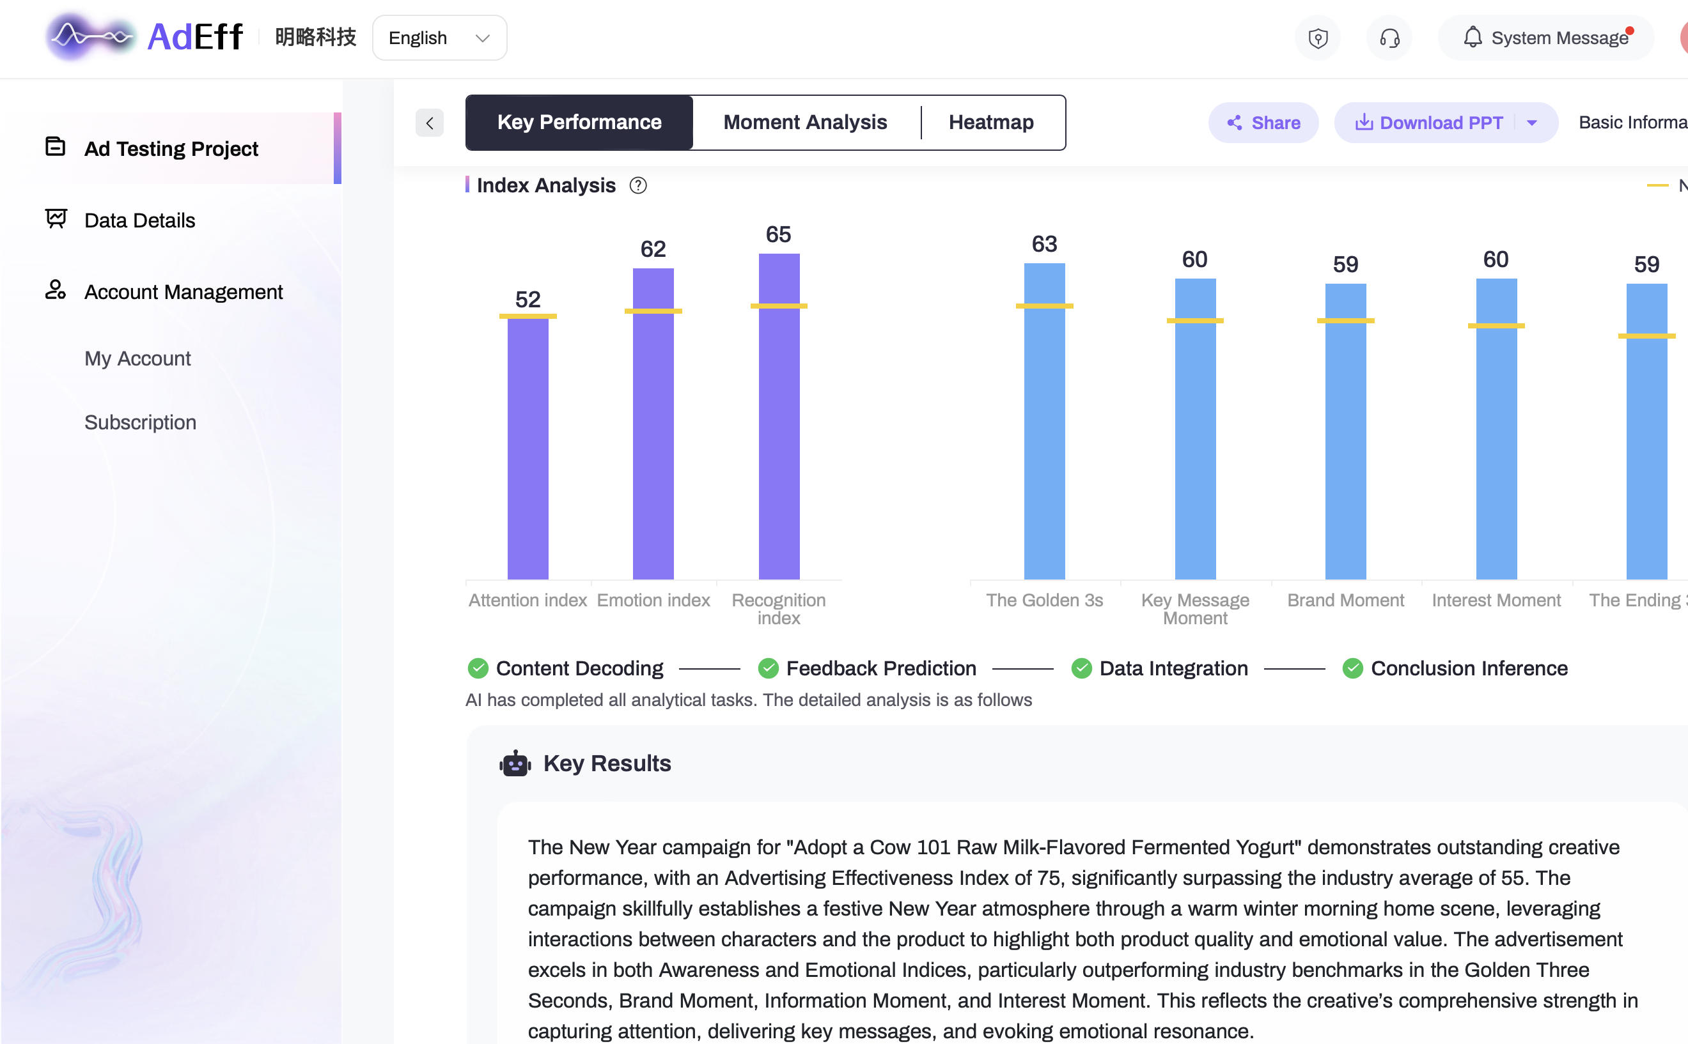Click the Share button

pos(1263,122)
